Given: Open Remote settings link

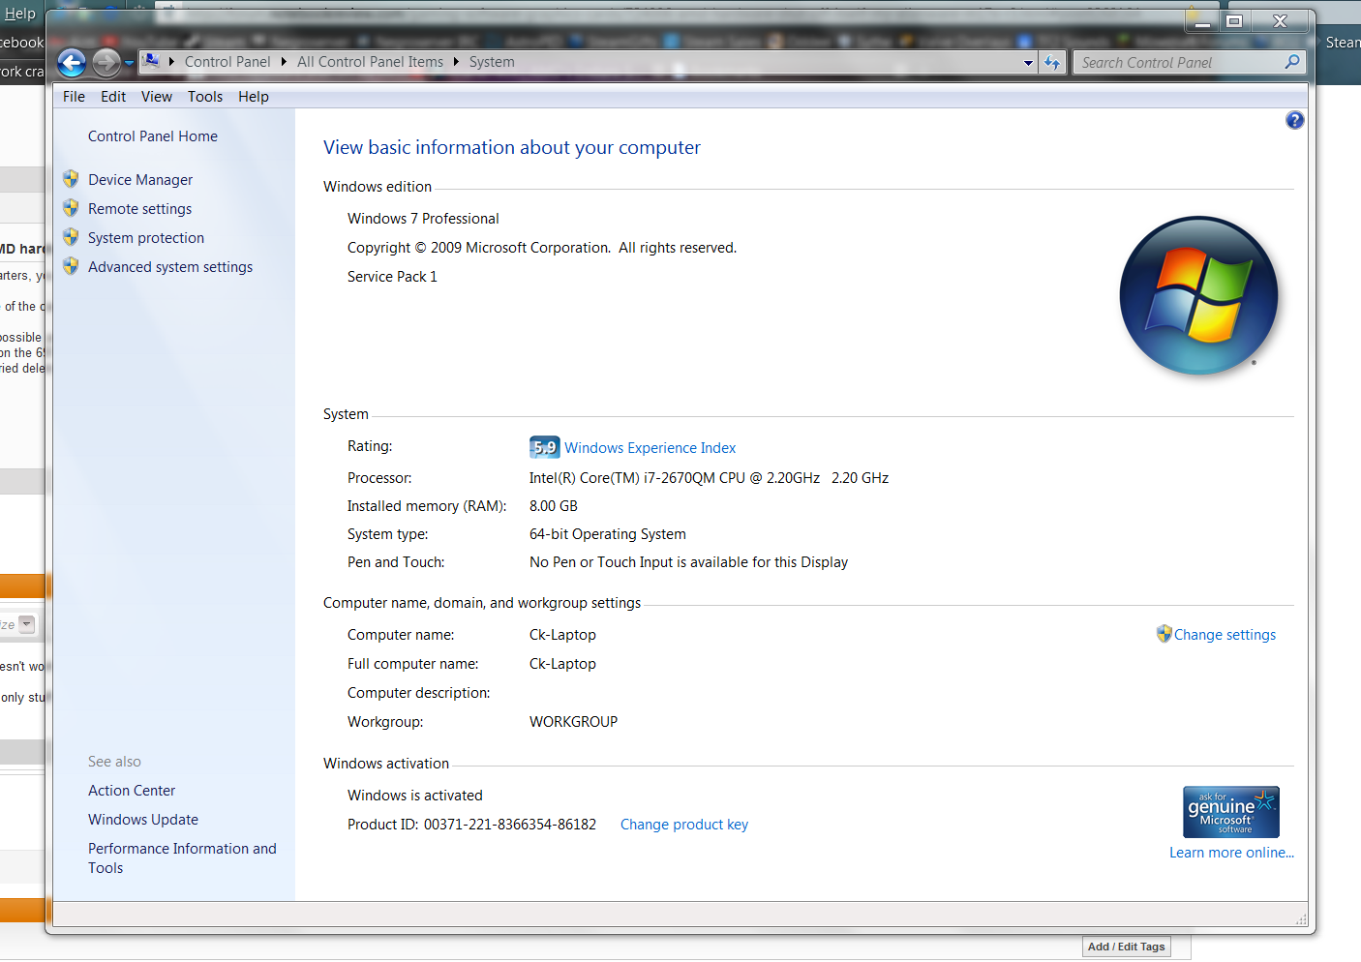Looking at the screenshot, I should [x=139, y=209].
